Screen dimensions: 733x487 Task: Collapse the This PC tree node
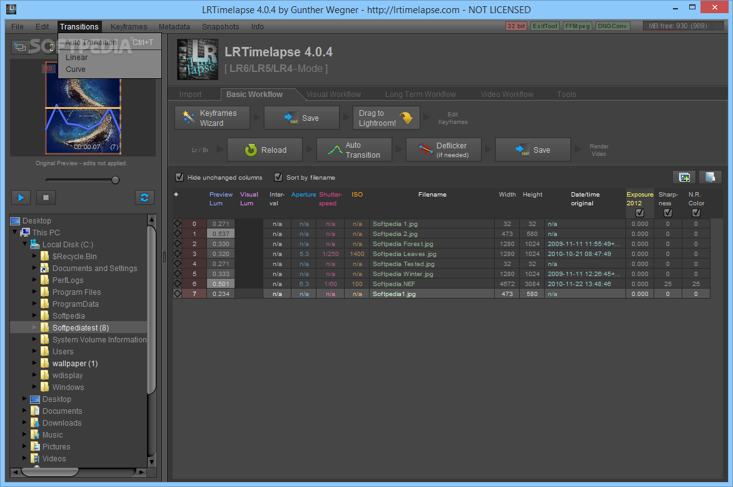pyautogui.click(x=15, y=232)
